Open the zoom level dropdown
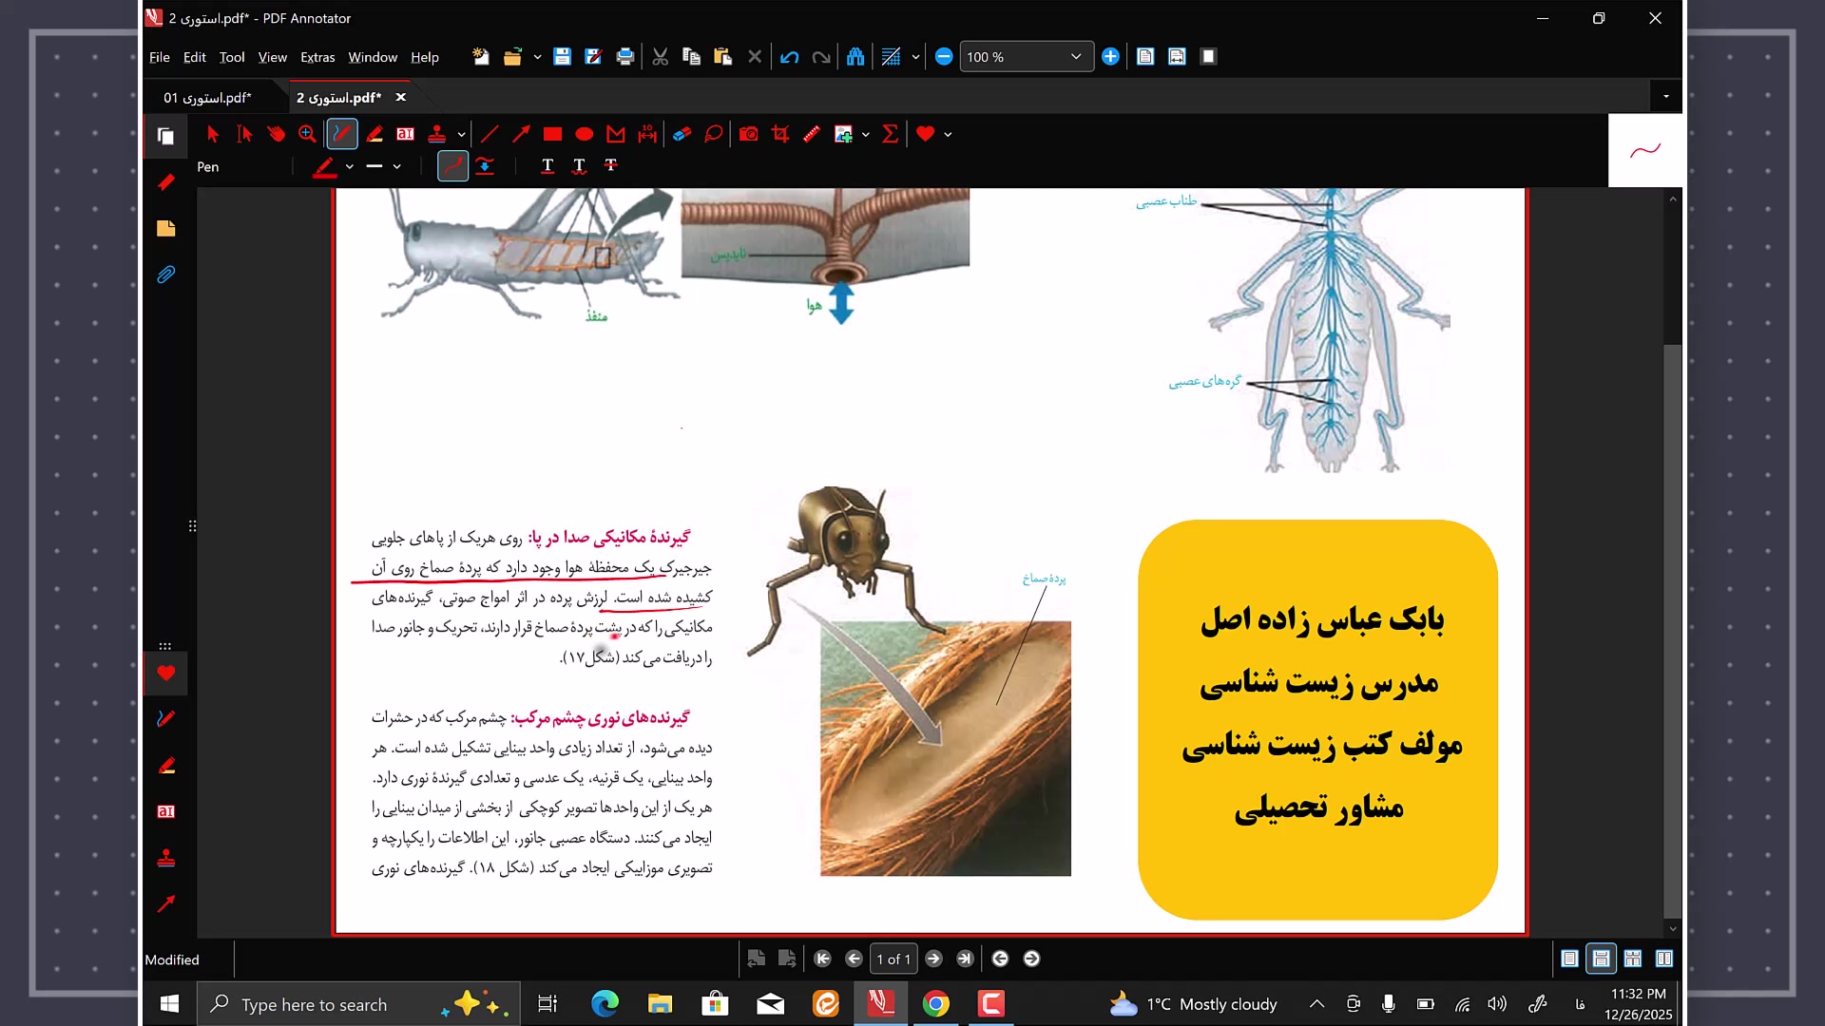 coord(1075,57)
